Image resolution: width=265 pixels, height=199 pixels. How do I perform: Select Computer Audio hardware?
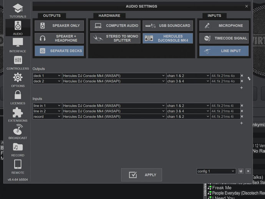click(x=115, y=25)
